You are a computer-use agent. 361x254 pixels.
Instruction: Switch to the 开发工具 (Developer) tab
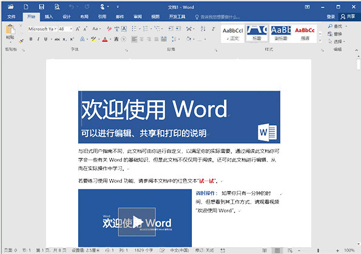coord(177,17)
